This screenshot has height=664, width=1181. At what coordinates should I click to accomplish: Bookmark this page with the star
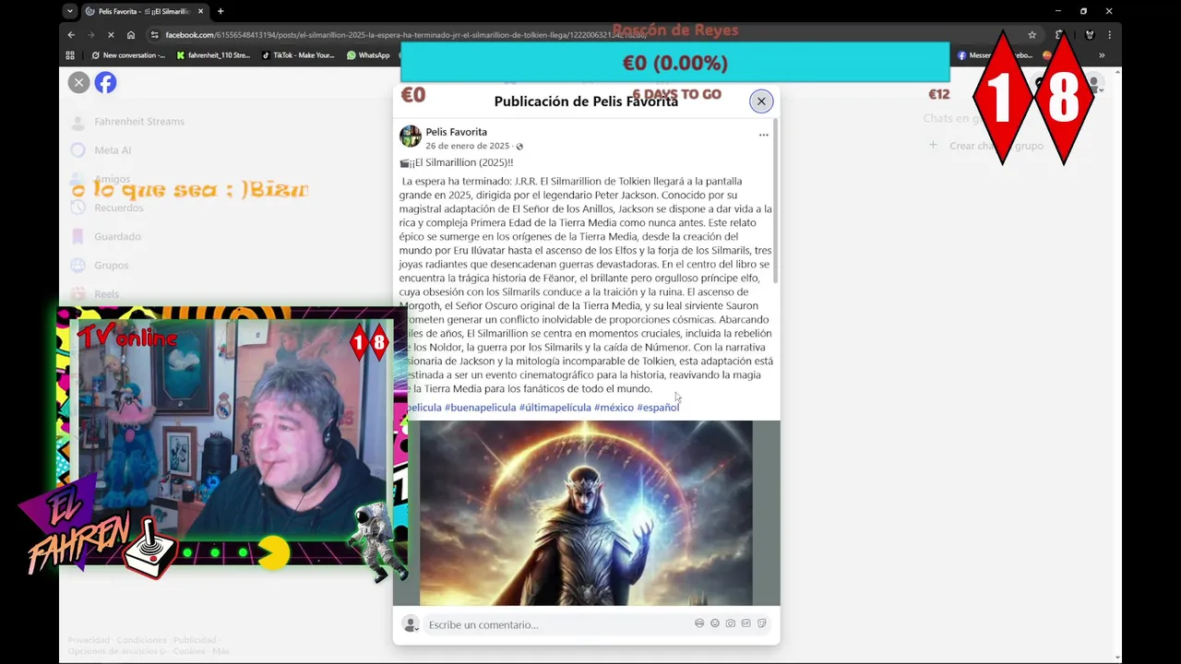click(1032, 35)
